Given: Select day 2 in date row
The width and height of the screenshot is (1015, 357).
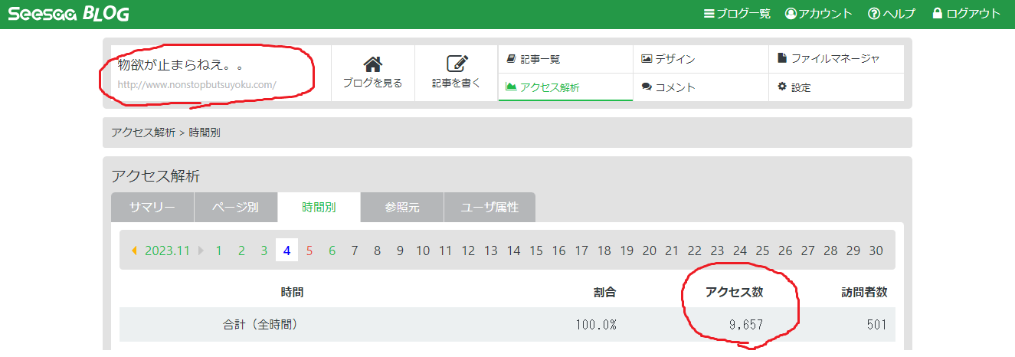Looking at the screenshot, I should 241,251.
